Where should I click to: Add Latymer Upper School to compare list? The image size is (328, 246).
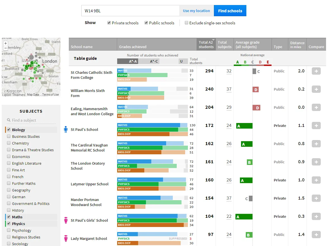pos(316,180)
